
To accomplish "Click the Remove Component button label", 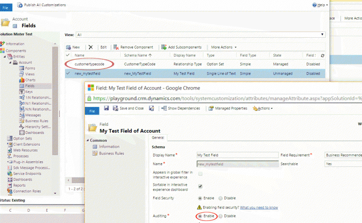I will (x=137, y=47).
